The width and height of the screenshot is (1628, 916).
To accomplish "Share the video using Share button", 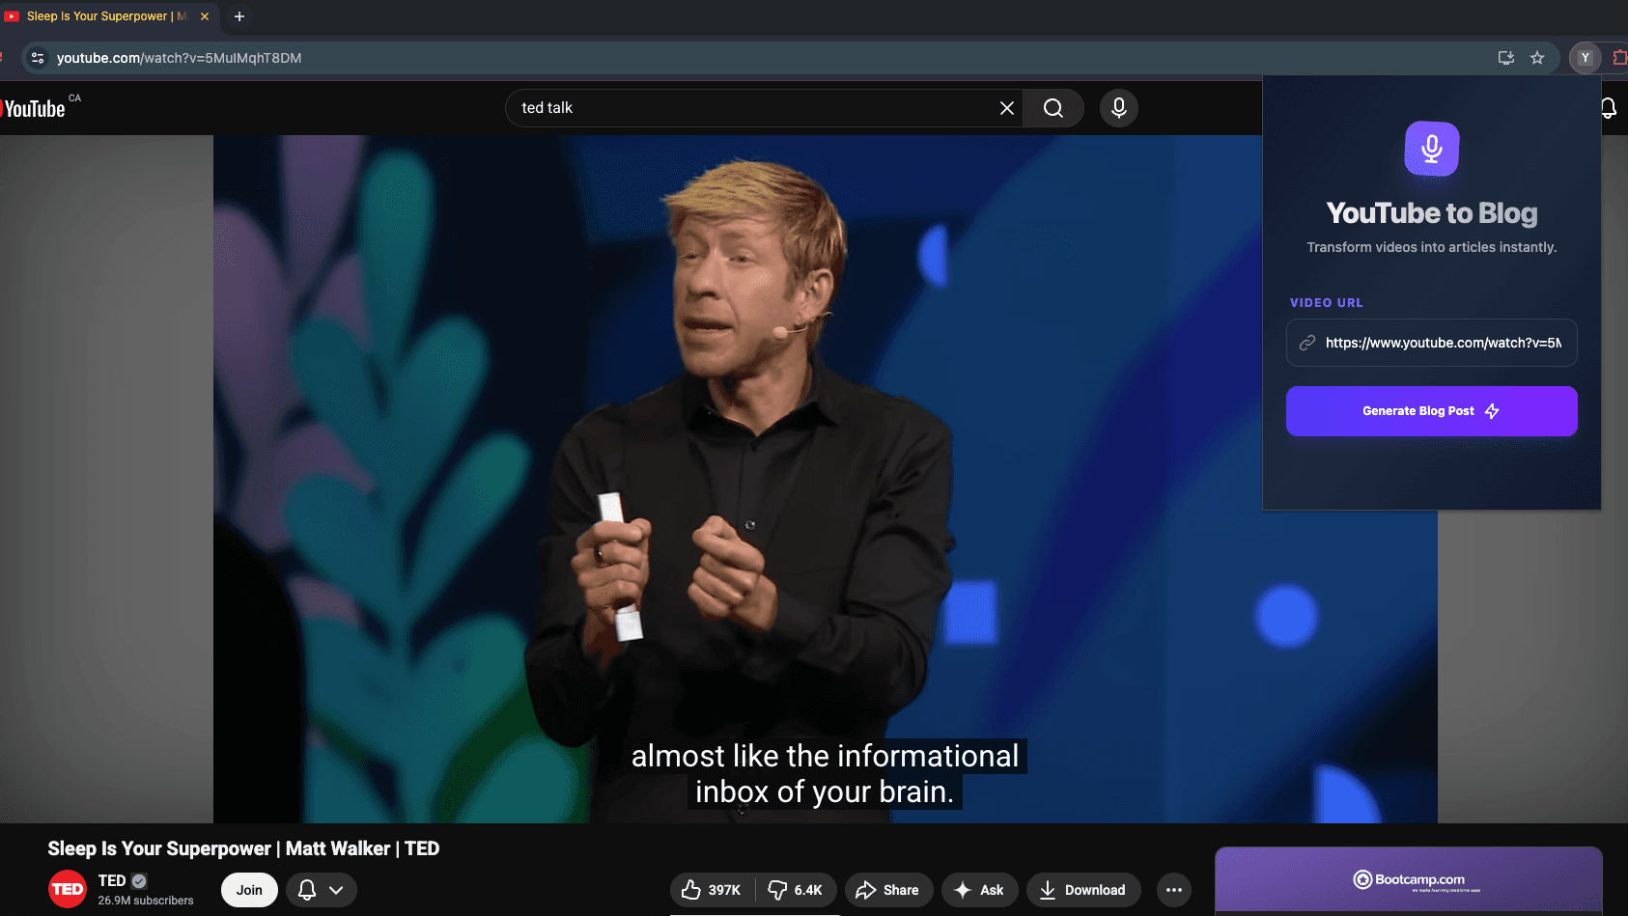I will tap(888, 890).
